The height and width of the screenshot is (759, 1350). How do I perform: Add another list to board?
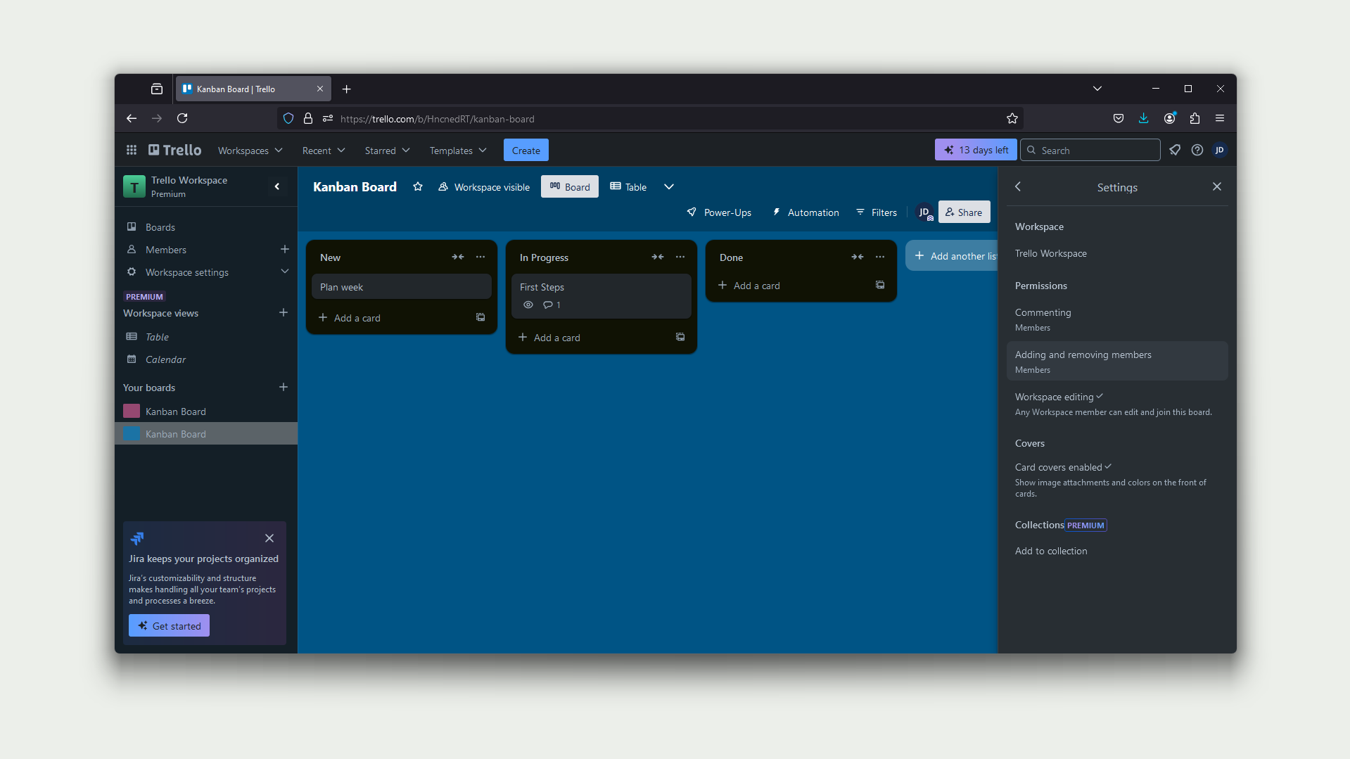point(951,256)
